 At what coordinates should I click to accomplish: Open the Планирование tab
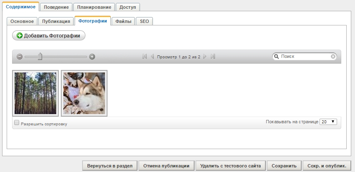94,7
